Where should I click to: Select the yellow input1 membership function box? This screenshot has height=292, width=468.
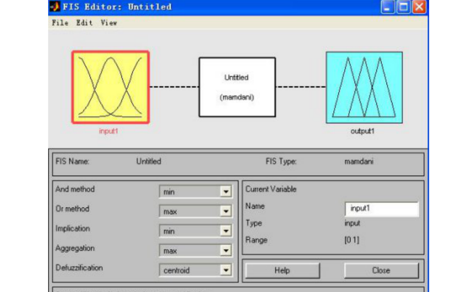(110, 87)
